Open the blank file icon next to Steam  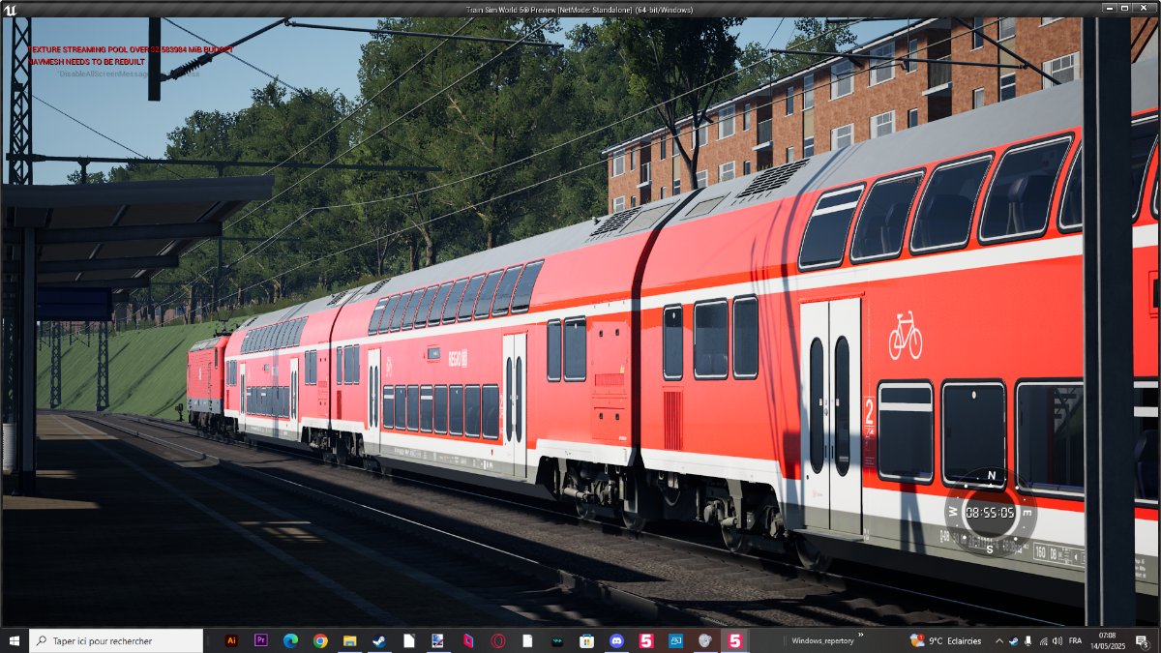[409, 640]
